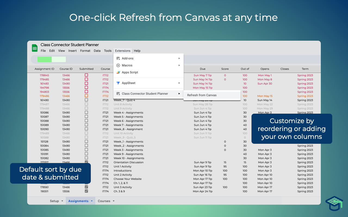
Task: Expand the Add-ons submenu arrow
Action: pyautogui.click(x=179, y=58)
